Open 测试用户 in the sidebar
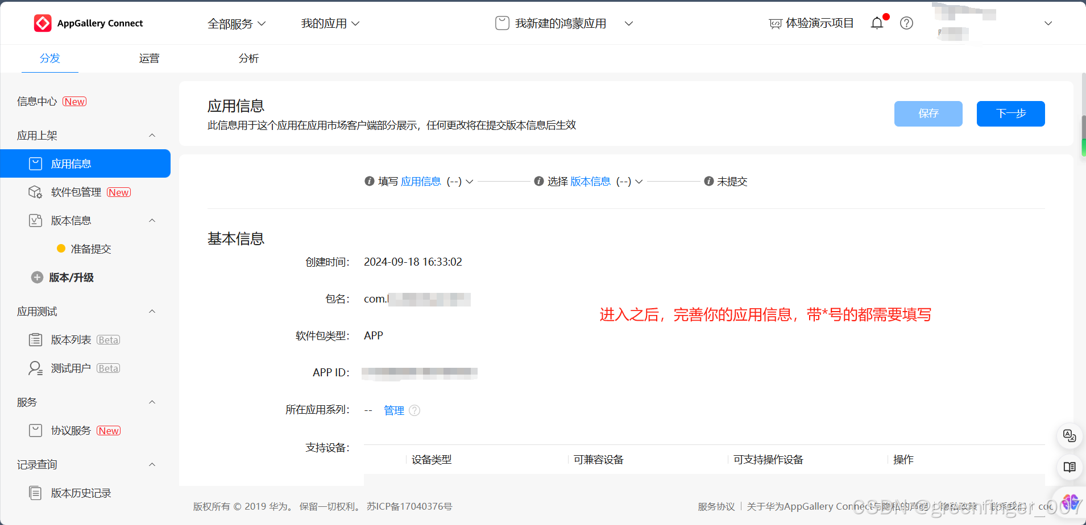 [x=71, y=368]
